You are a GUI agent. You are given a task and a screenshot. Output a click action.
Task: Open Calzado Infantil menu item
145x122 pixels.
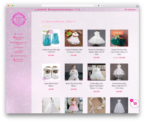pyautogui.click(x=19, y=52)
